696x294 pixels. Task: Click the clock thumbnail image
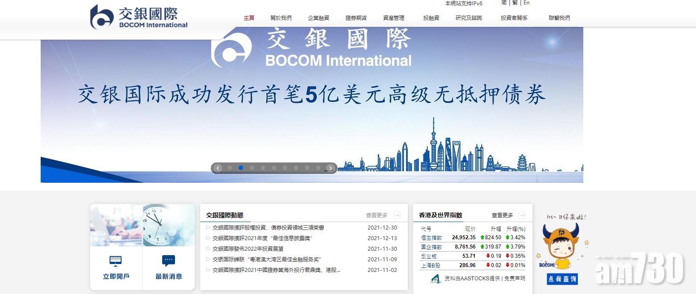(x=169, y=225)
